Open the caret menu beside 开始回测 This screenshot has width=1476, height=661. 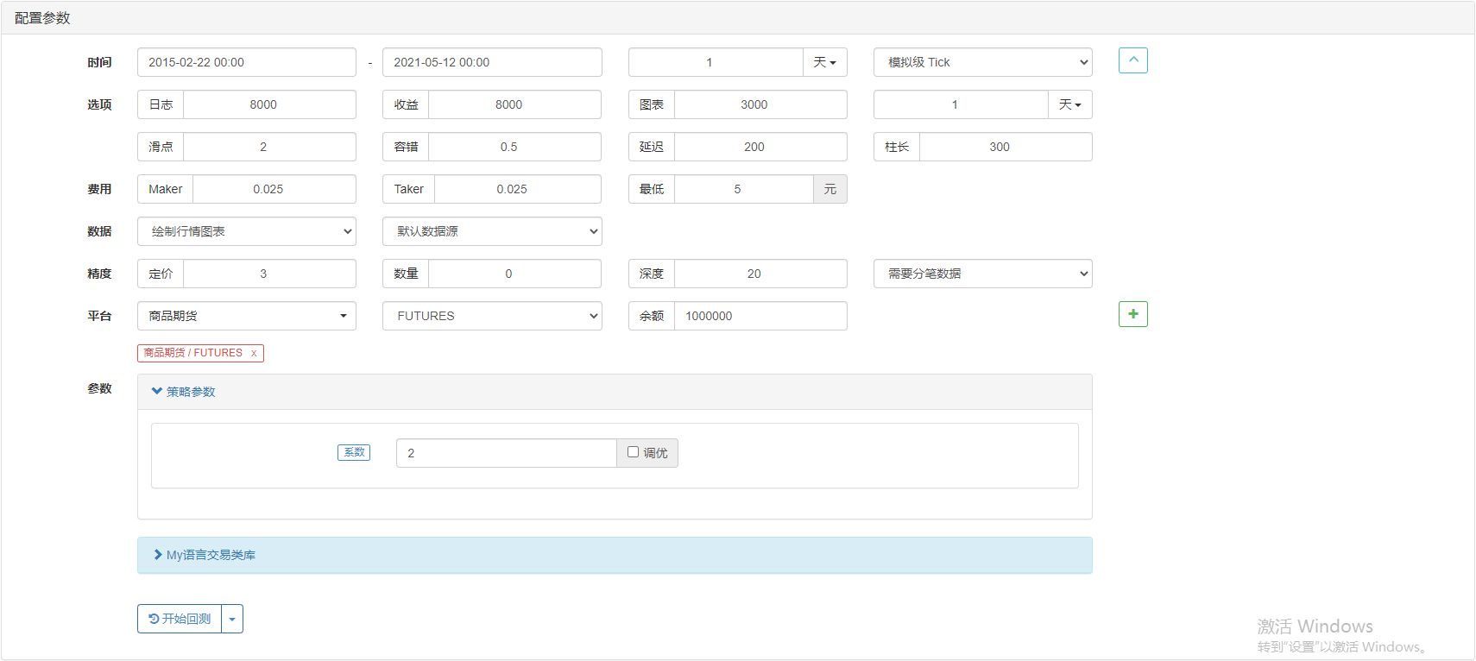pyautogui.click(x=232, y=619)
